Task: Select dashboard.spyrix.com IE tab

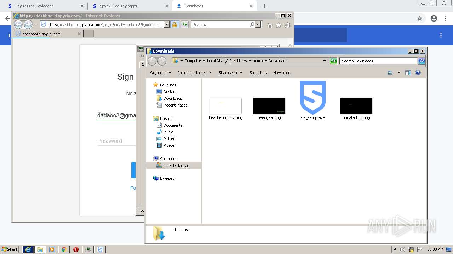Action: (48, 34)
